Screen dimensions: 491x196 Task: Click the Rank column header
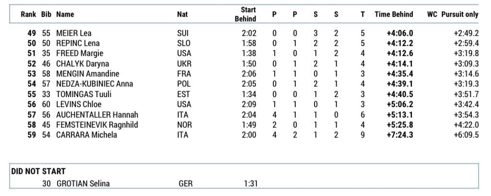click(29, 14)
